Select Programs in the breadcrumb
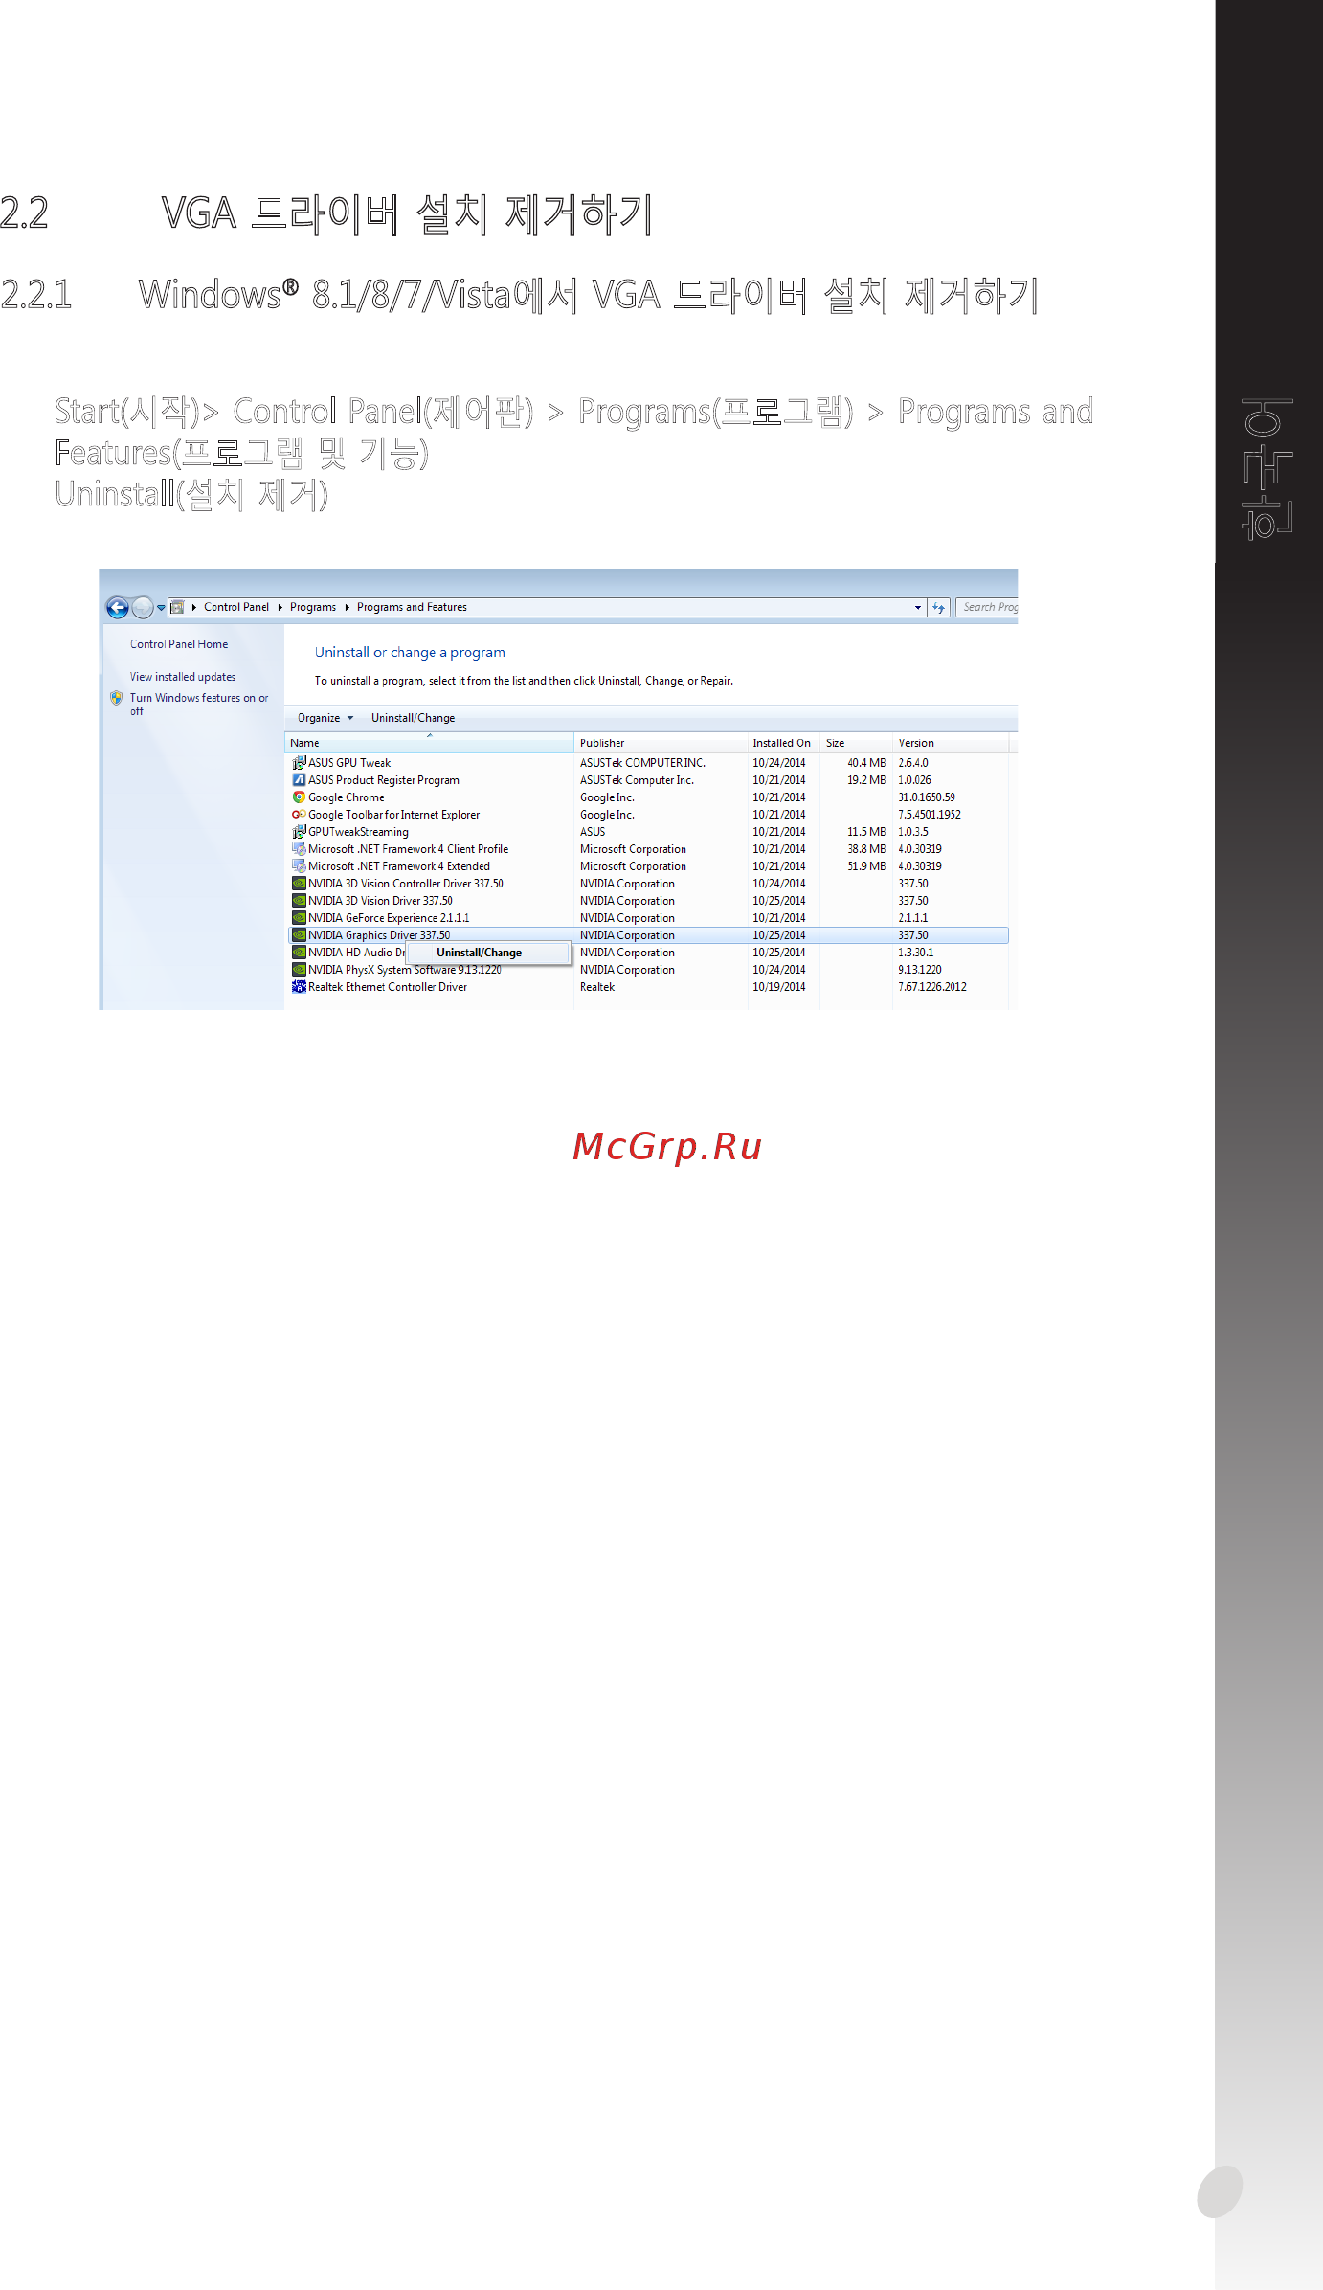 point(313,607)
